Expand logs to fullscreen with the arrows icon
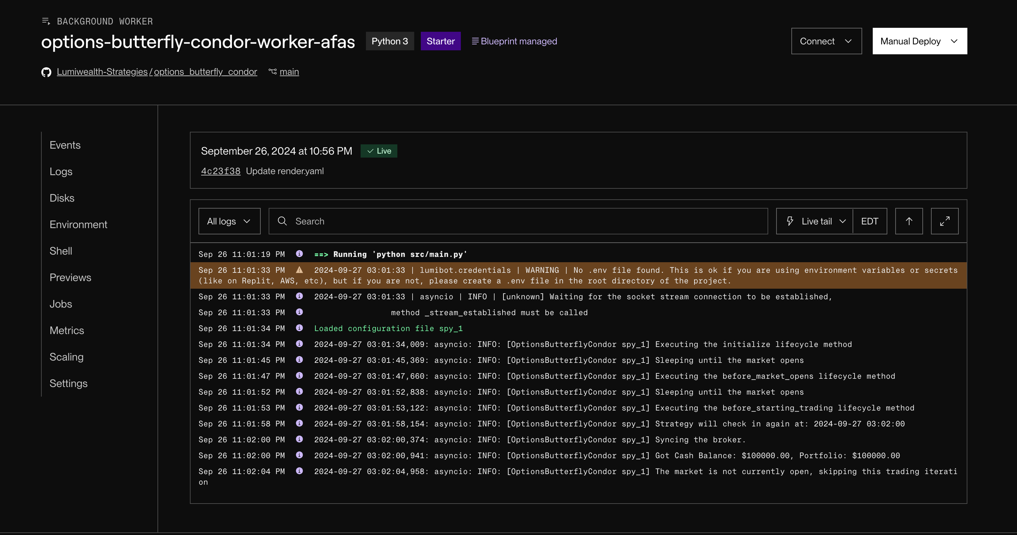Screen dimensions: 1017x535 [x=944, y=221]
